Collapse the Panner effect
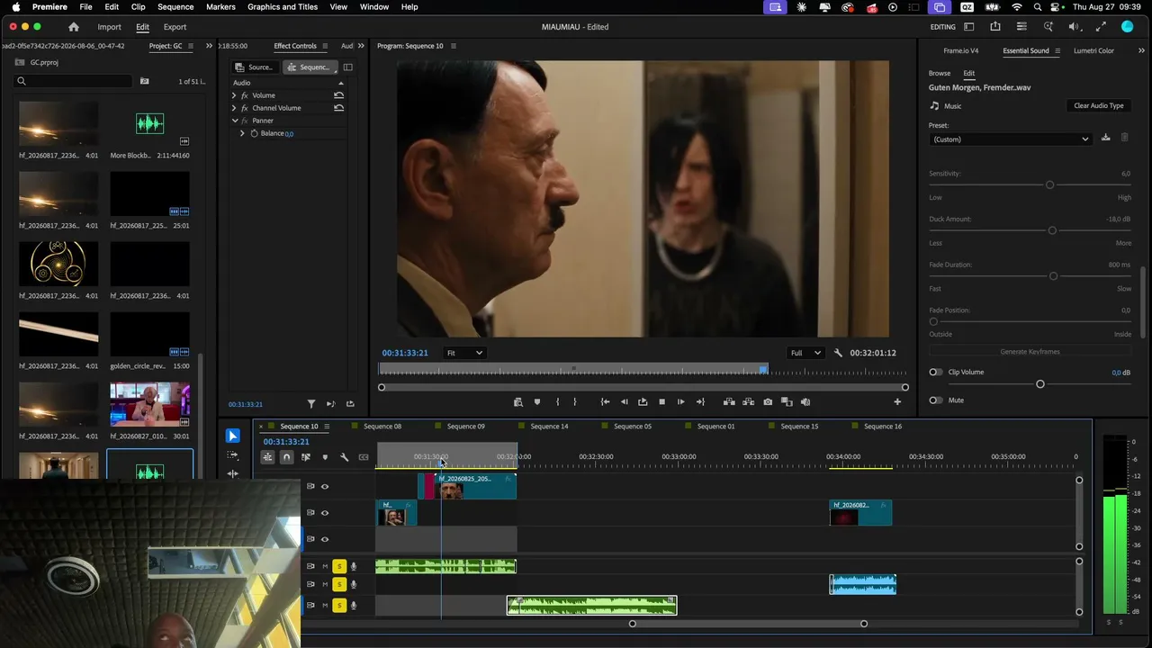The width and height of the screenshot is (1152, 648). [x=235, y=121]
